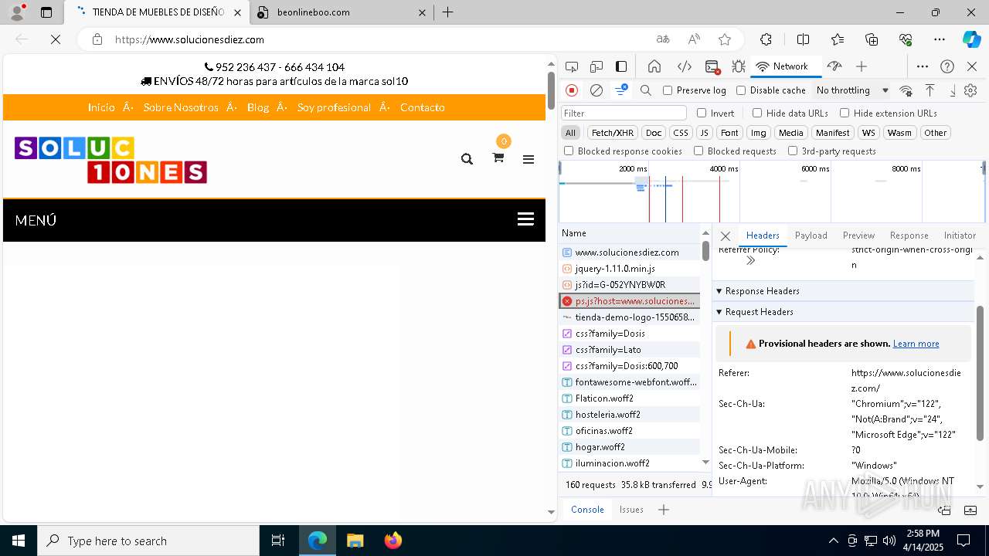Screen dimensions: 989x556
Task: Switch to the Preview tab
Action: pos(858,236)
